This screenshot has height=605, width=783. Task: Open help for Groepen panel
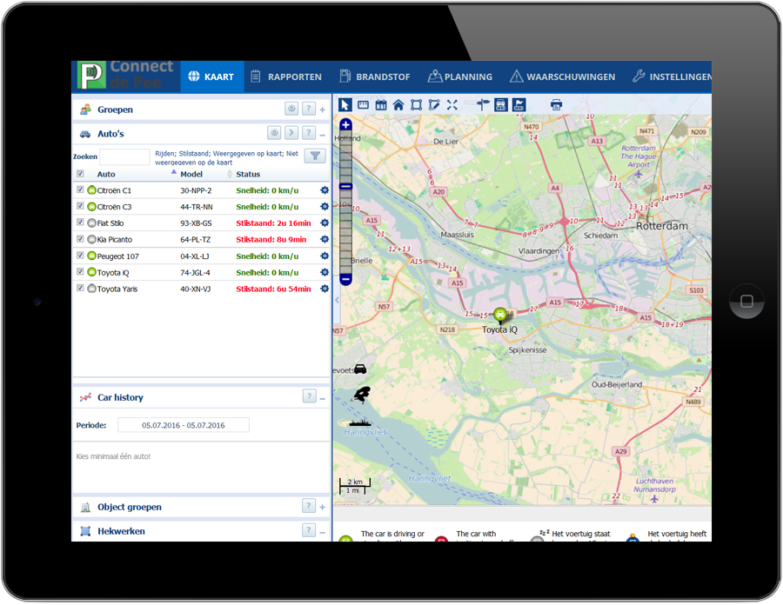309,109
